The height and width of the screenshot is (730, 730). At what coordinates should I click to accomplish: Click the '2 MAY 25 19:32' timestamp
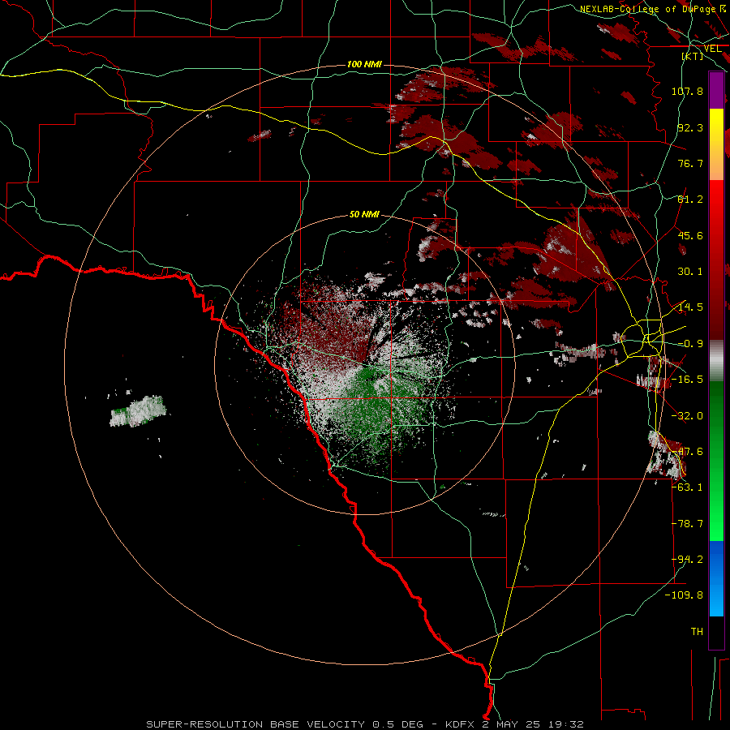click(533, 724)
